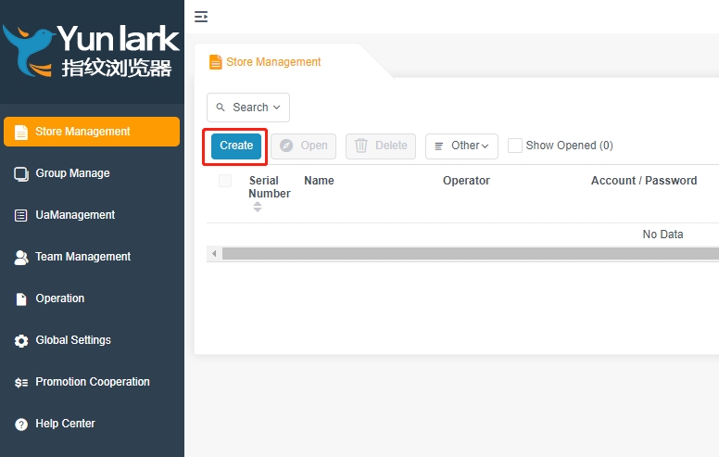Click the Team Management people icon
719x457 pixels.
click(20, 257)
